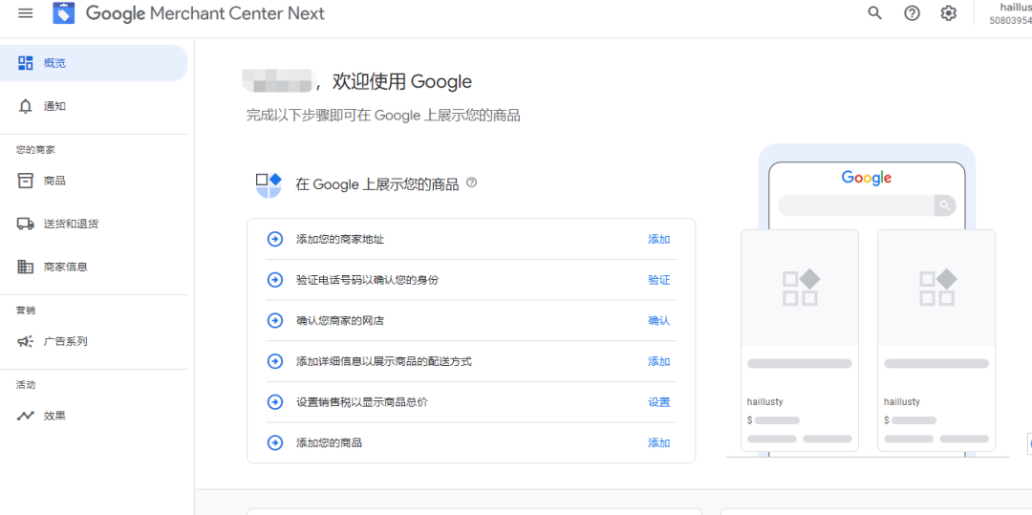Click the Google logo in phone illustration
Viewport: 1032px width, 515px height.
click(866, 178)
